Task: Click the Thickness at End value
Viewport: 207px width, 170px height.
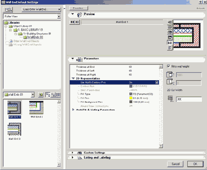Action: (x=130, y=67)
